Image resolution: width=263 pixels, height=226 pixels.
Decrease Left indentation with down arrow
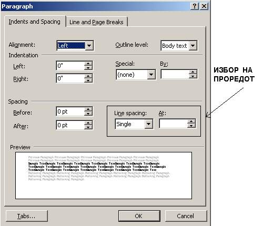[x=88, y=68]
